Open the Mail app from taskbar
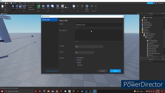The width and height of the screenshot is (165, 93). (53, 91)
